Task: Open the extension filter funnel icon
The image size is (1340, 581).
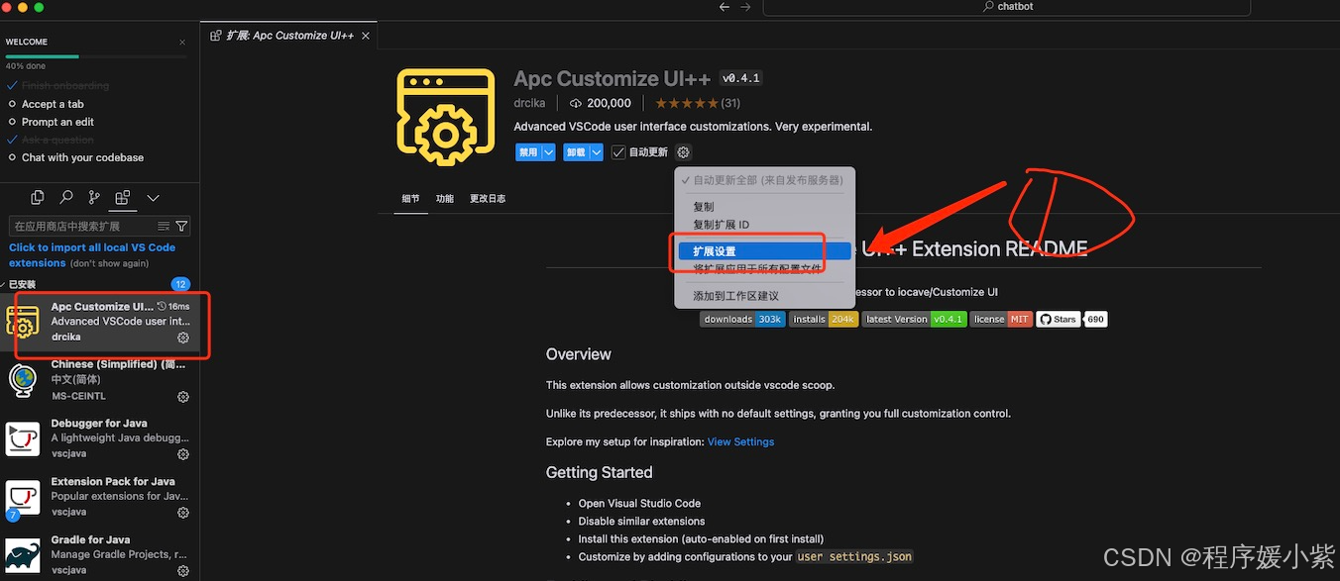Action: coord(181,226)
